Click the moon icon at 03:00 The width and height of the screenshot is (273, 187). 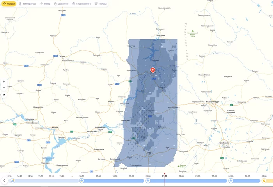click(x=264, y=181)
